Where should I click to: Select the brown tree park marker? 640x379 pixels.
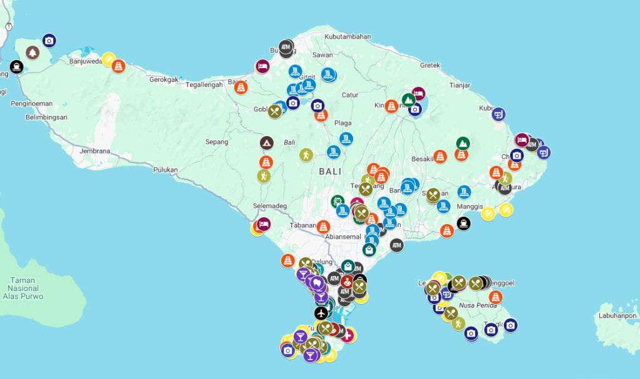pos(32,52)
